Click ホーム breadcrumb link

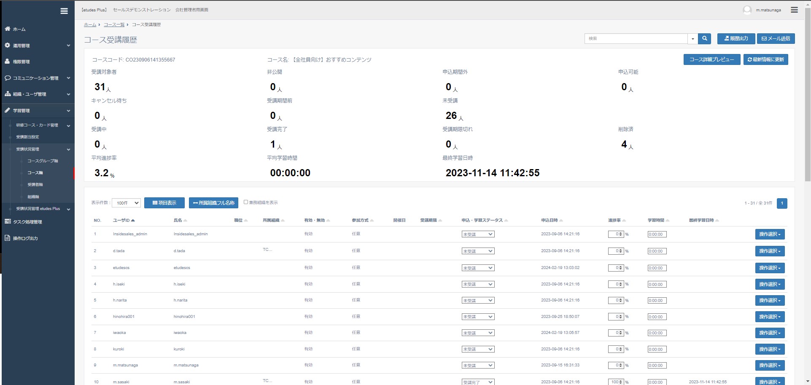(x=90, y=24)
